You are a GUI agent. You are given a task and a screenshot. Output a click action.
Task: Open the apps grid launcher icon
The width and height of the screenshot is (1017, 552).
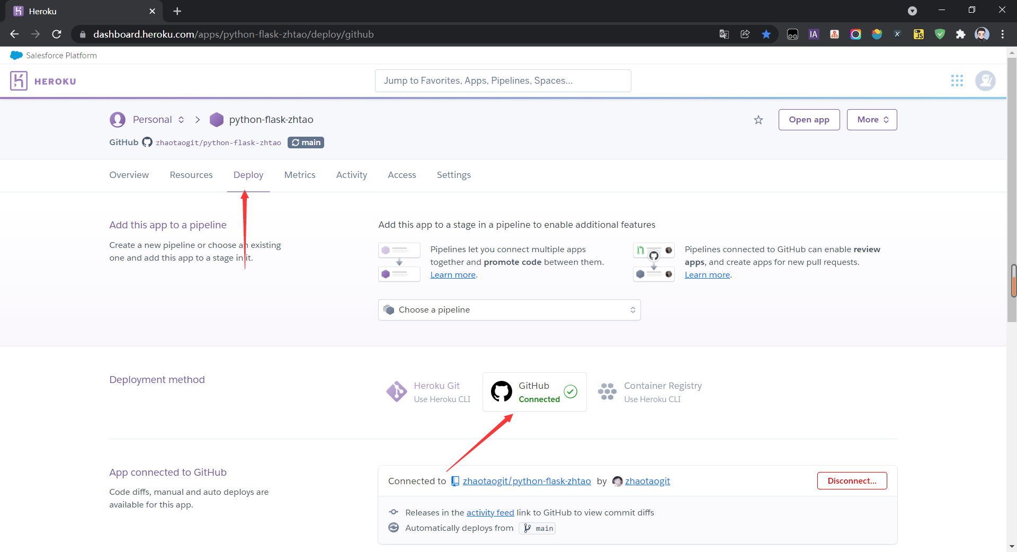tap(957, 81)
